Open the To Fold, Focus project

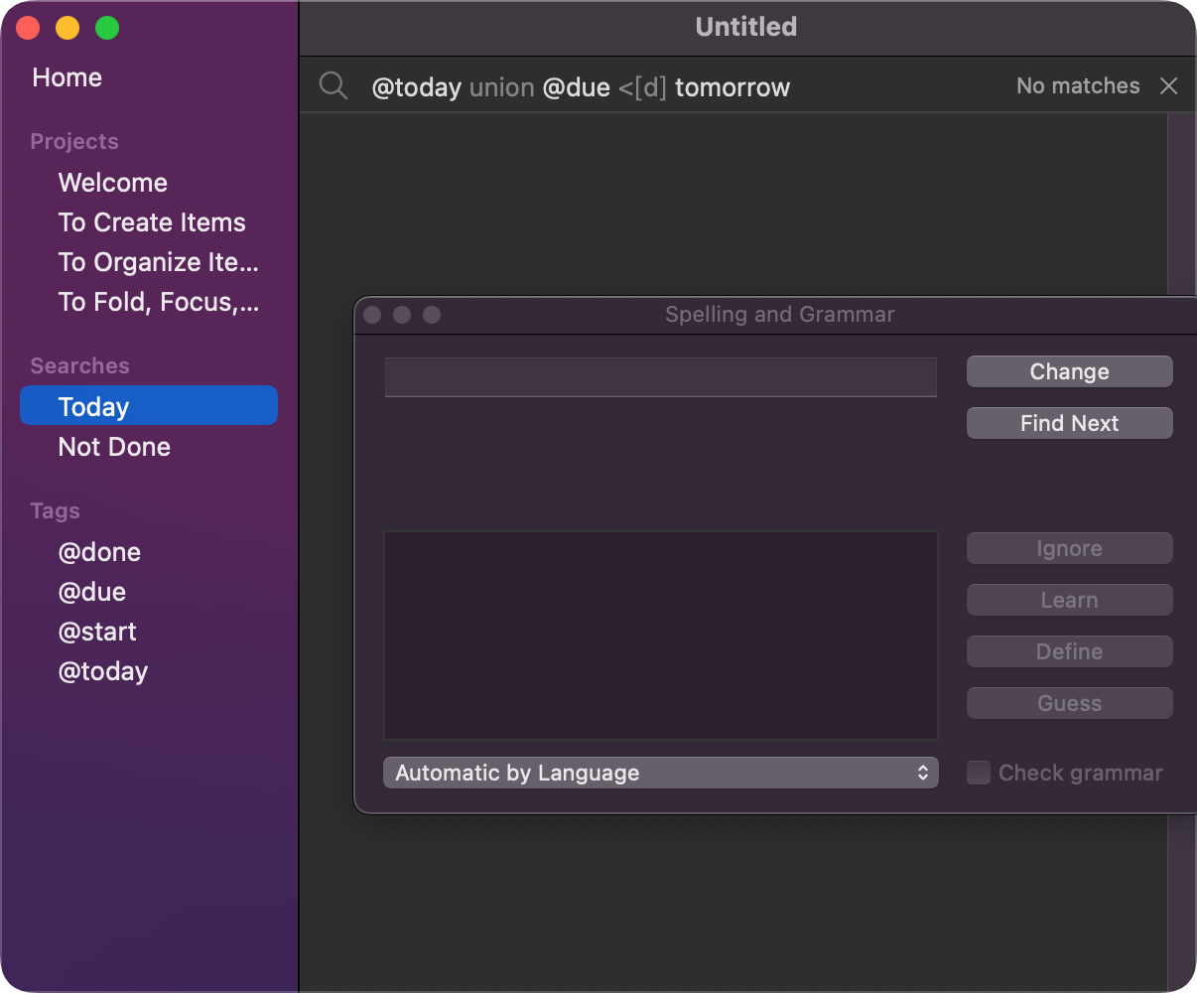158,302
